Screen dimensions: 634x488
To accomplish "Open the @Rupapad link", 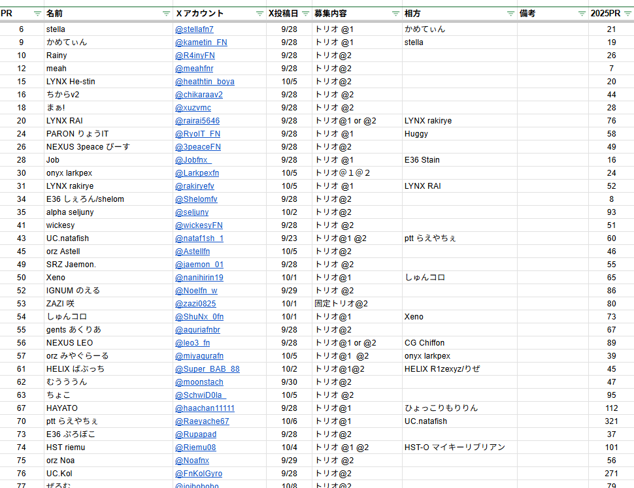I will tap(195, 434).
